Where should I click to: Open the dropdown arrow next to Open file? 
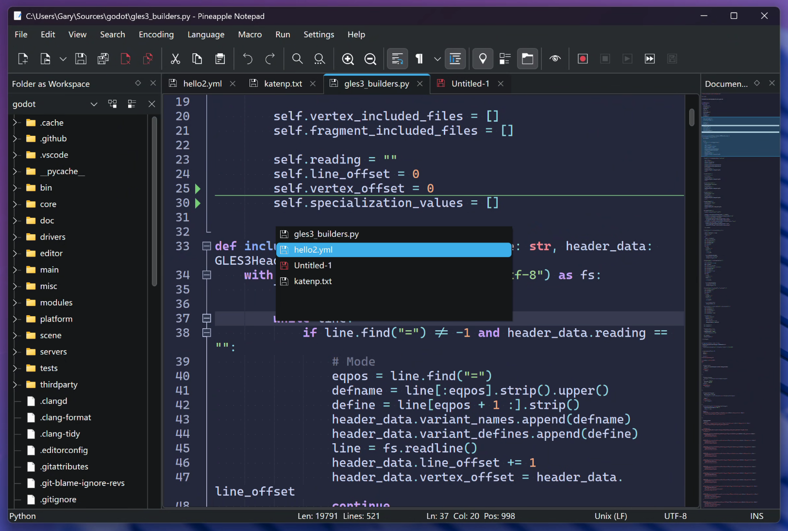[63, 59]
